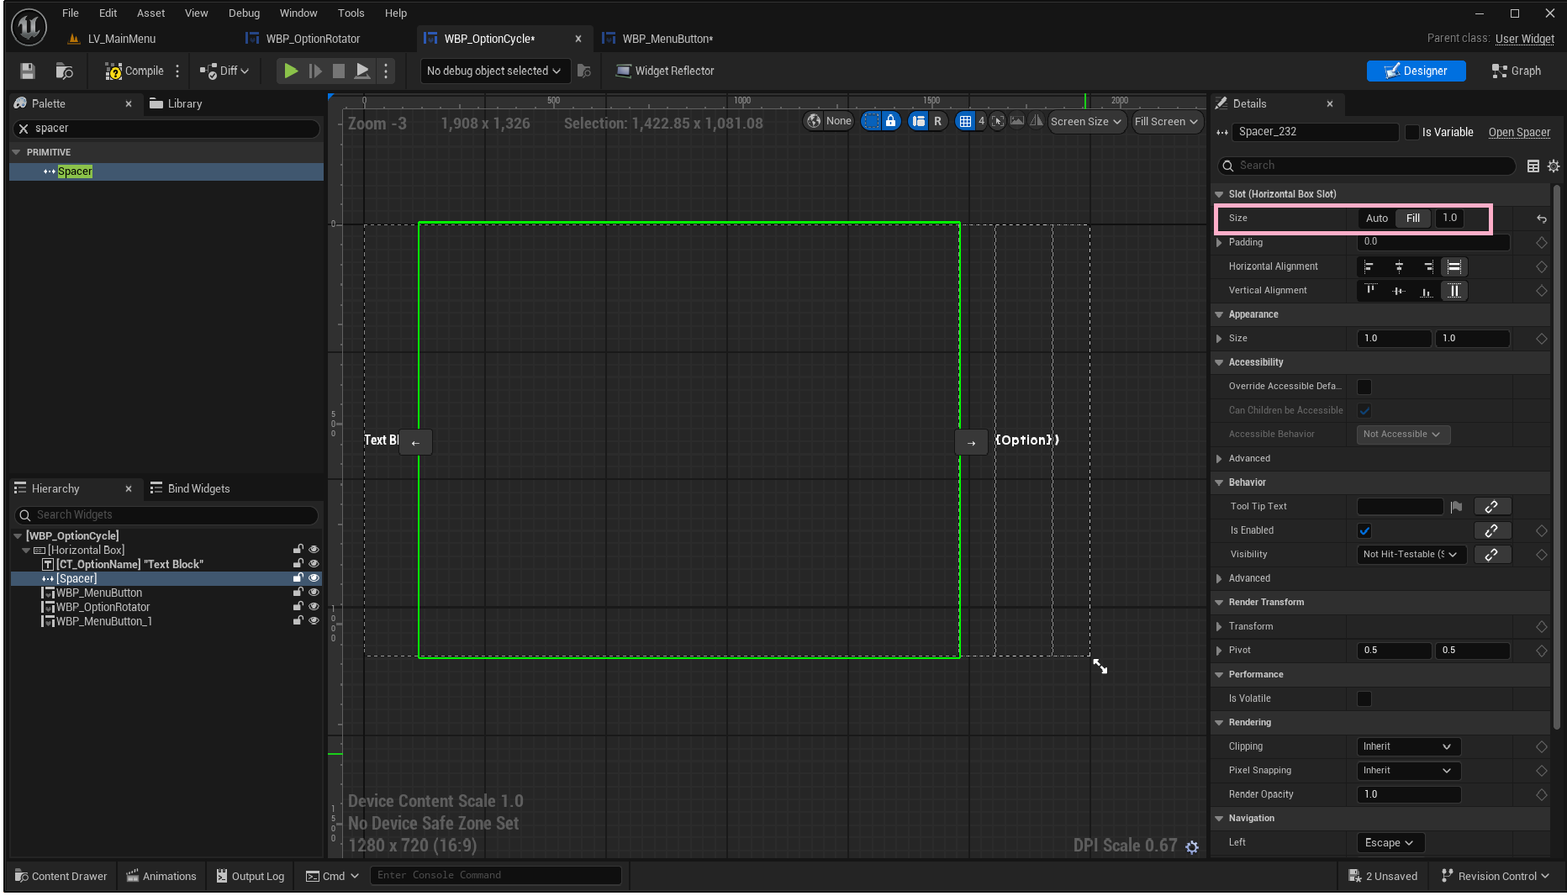This screenshot has width=1567, height=896.
Task: Reset Slot Size to default arrow
Action: click(1542, 219)
